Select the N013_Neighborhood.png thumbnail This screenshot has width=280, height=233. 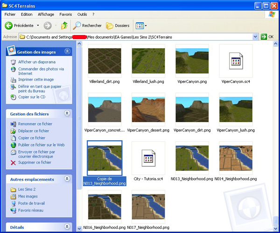coord(192,158)
